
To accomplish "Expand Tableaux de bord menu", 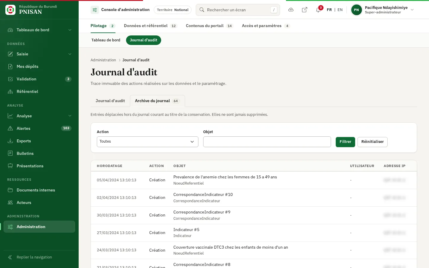I will (39, 30).
